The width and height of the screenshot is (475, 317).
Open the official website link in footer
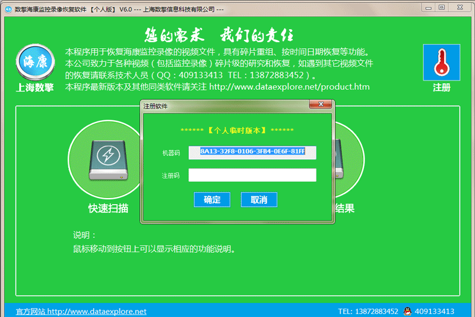coord(81,311)
